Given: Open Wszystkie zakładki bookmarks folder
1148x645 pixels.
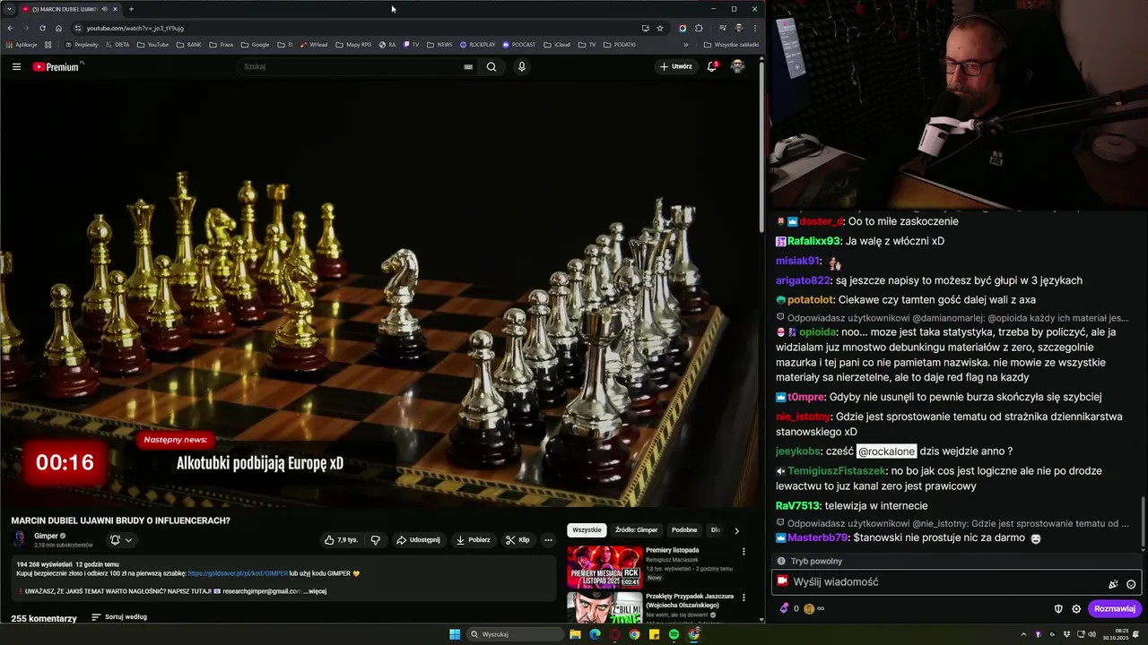Looking at the screenshot, I should pyautogui.click(x=731, y=45).
